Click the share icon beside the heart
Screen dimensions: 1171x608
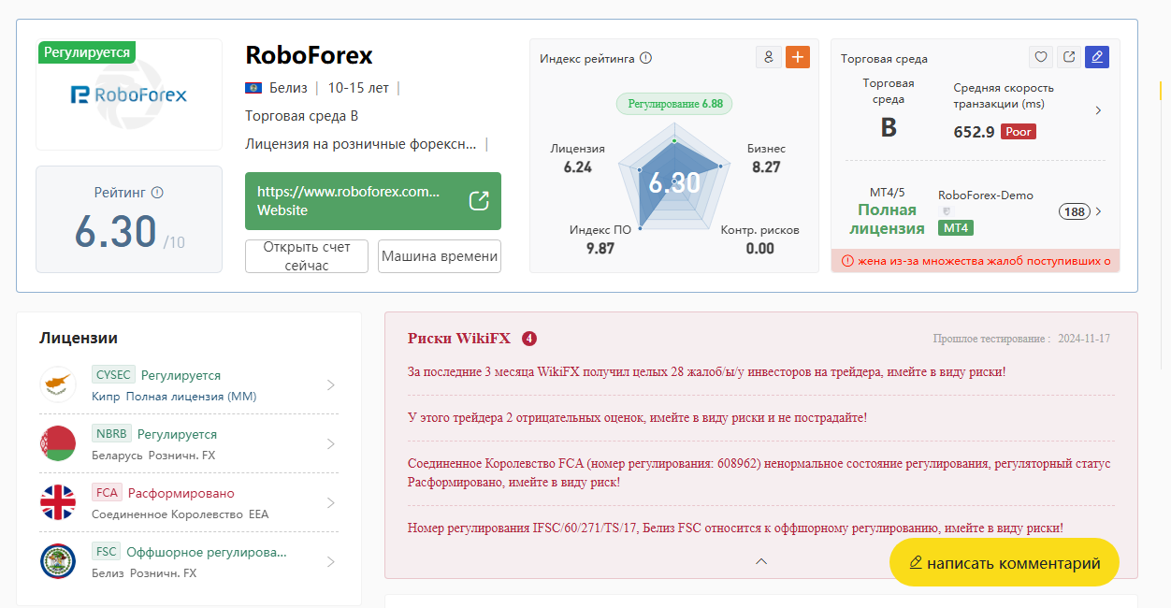(1069, 57)
